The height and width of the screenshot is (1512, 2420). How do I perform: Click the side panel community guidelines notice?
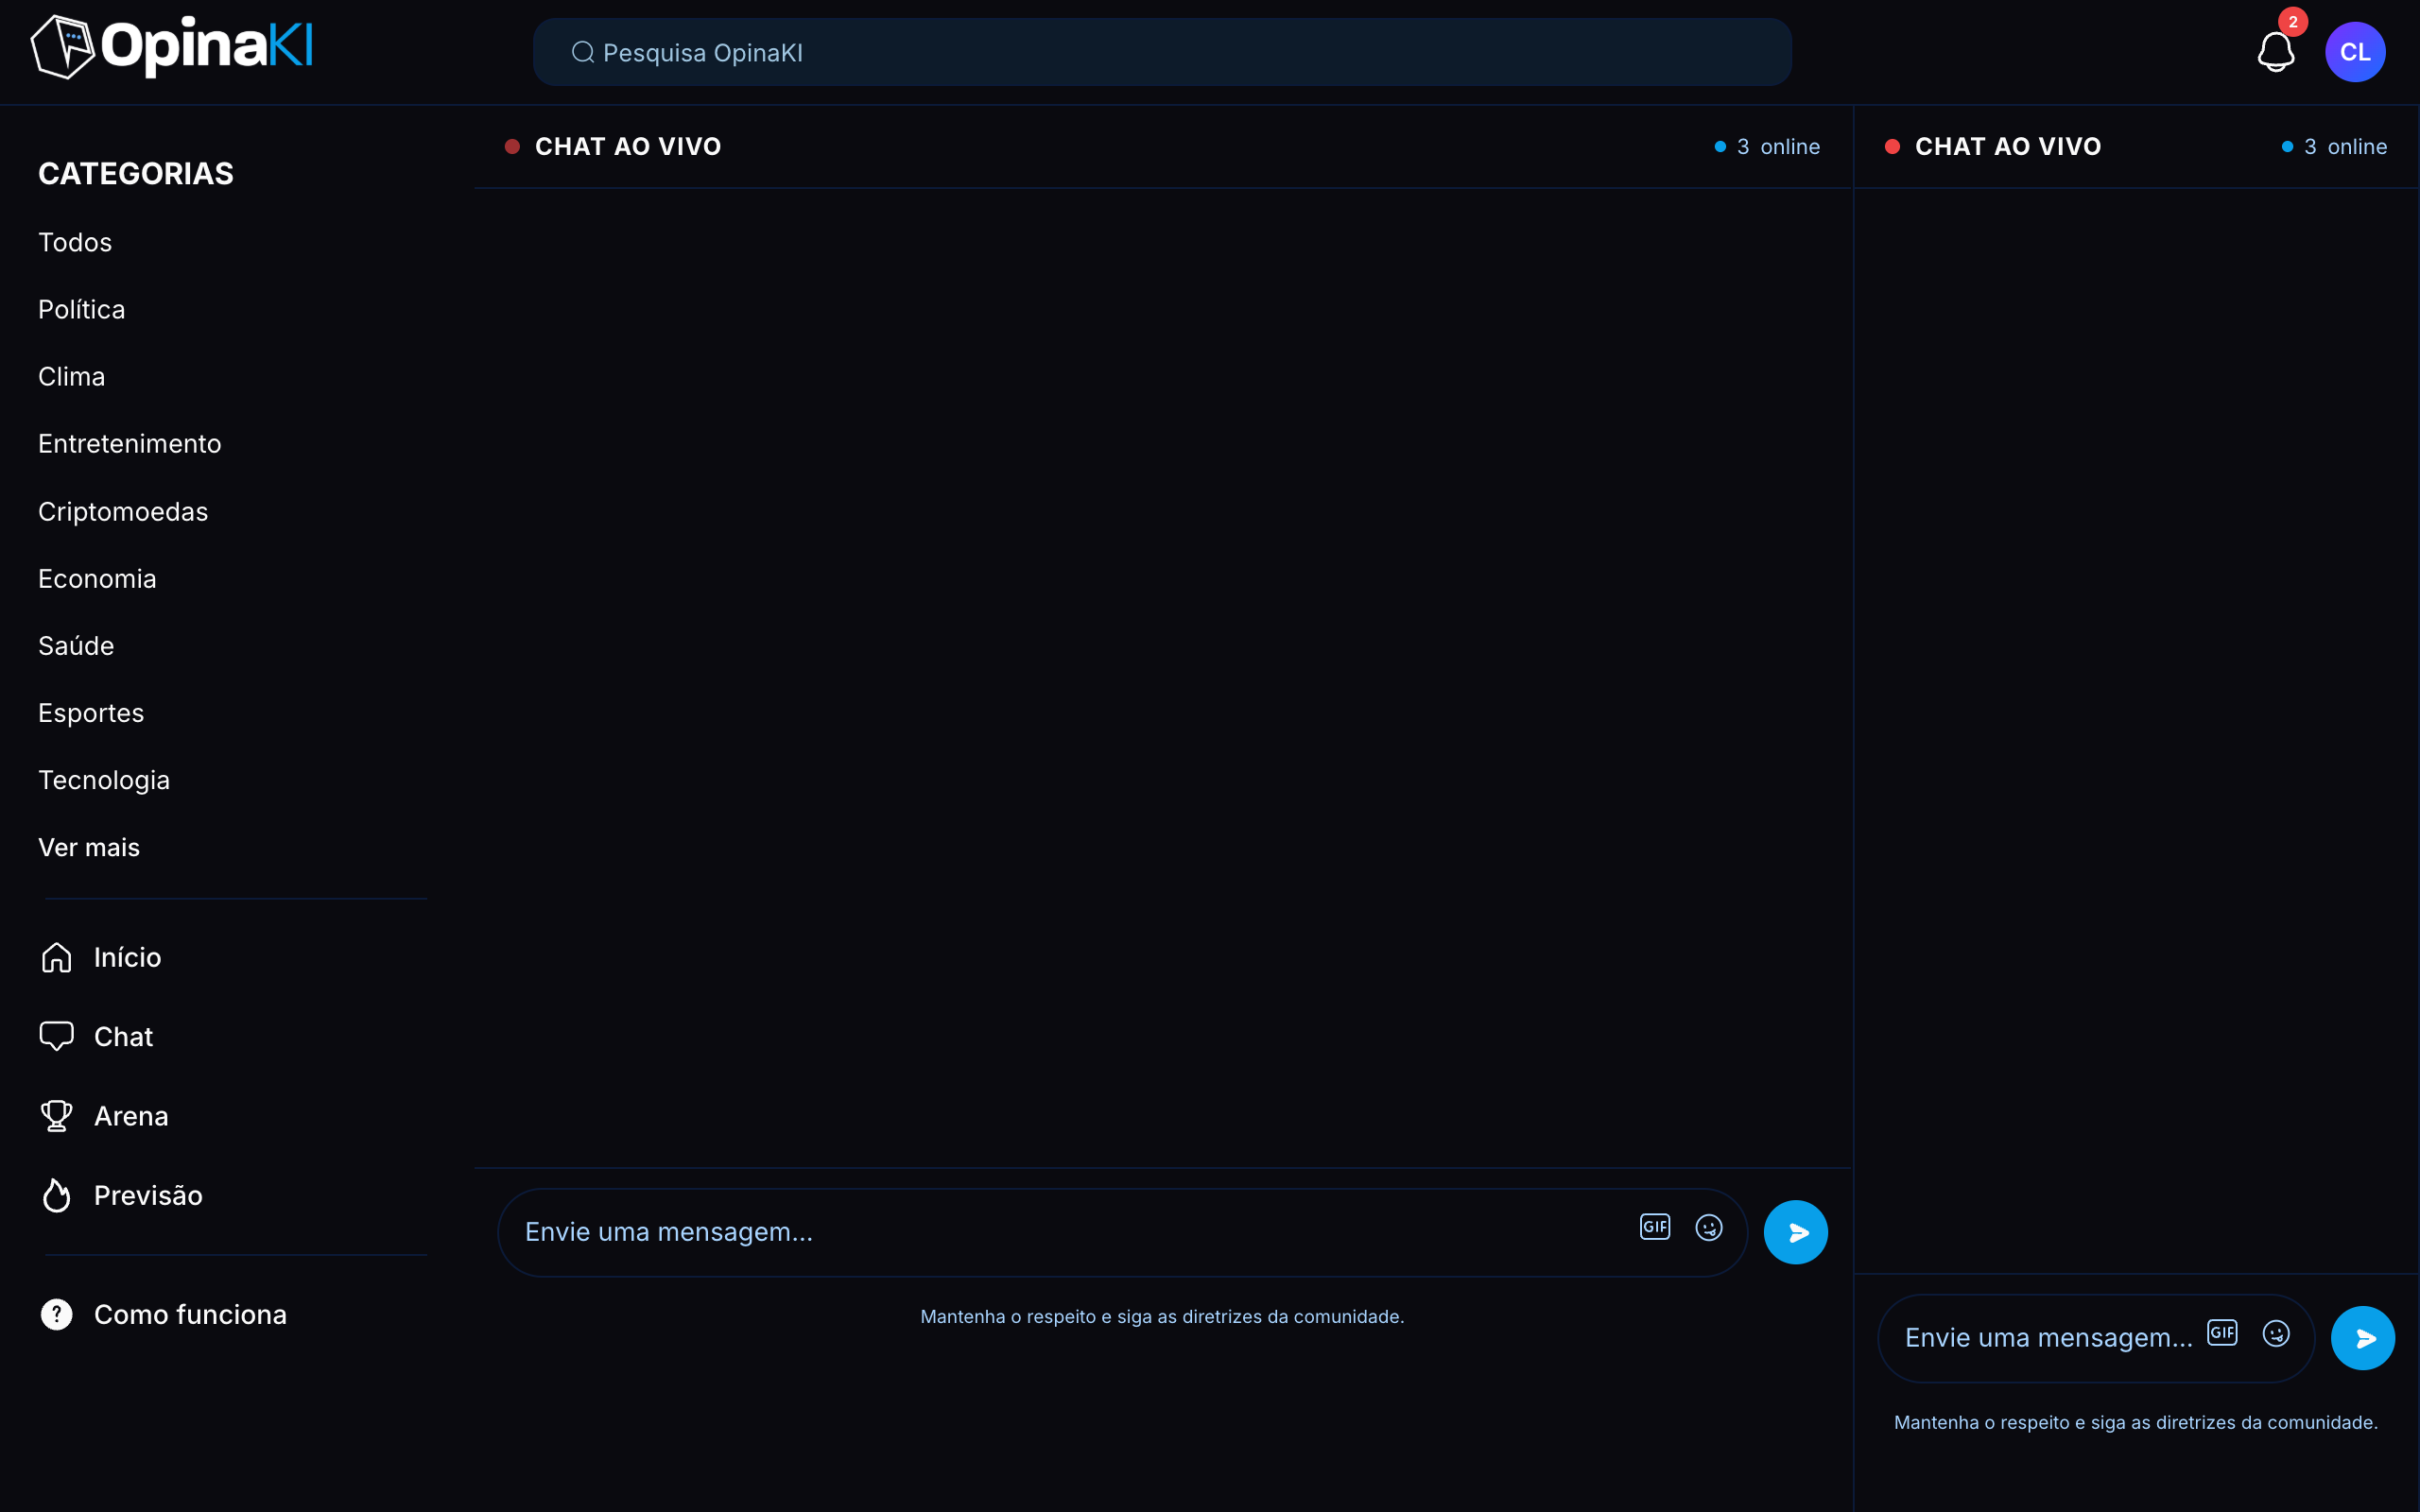(x=2136, y=1422)
